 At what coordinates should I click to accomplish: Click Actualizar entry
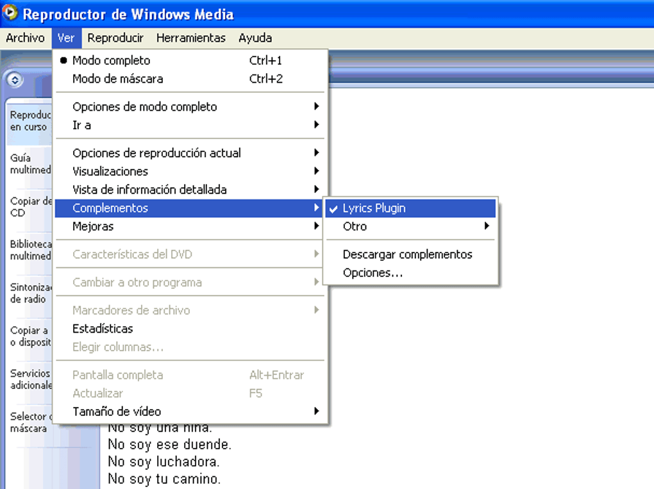coord(192,393)
